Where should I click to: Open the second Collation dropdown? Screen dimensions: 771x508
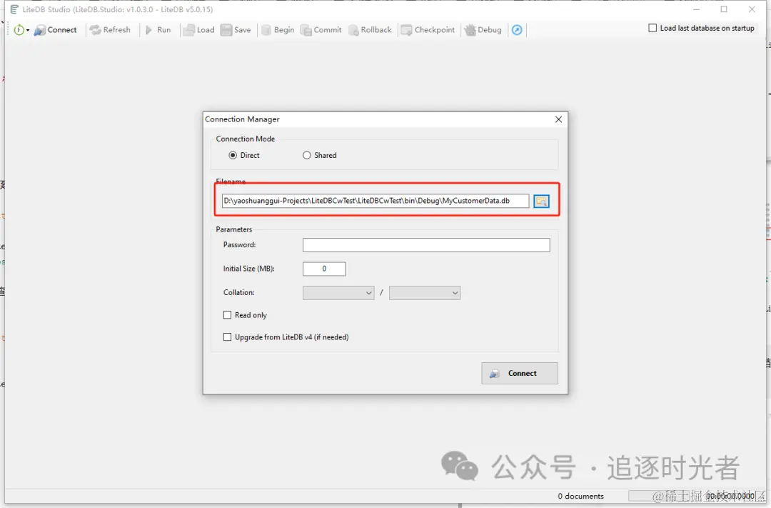425,293
